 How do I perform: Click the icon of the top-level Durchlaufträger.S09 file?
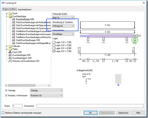(10, 55)
